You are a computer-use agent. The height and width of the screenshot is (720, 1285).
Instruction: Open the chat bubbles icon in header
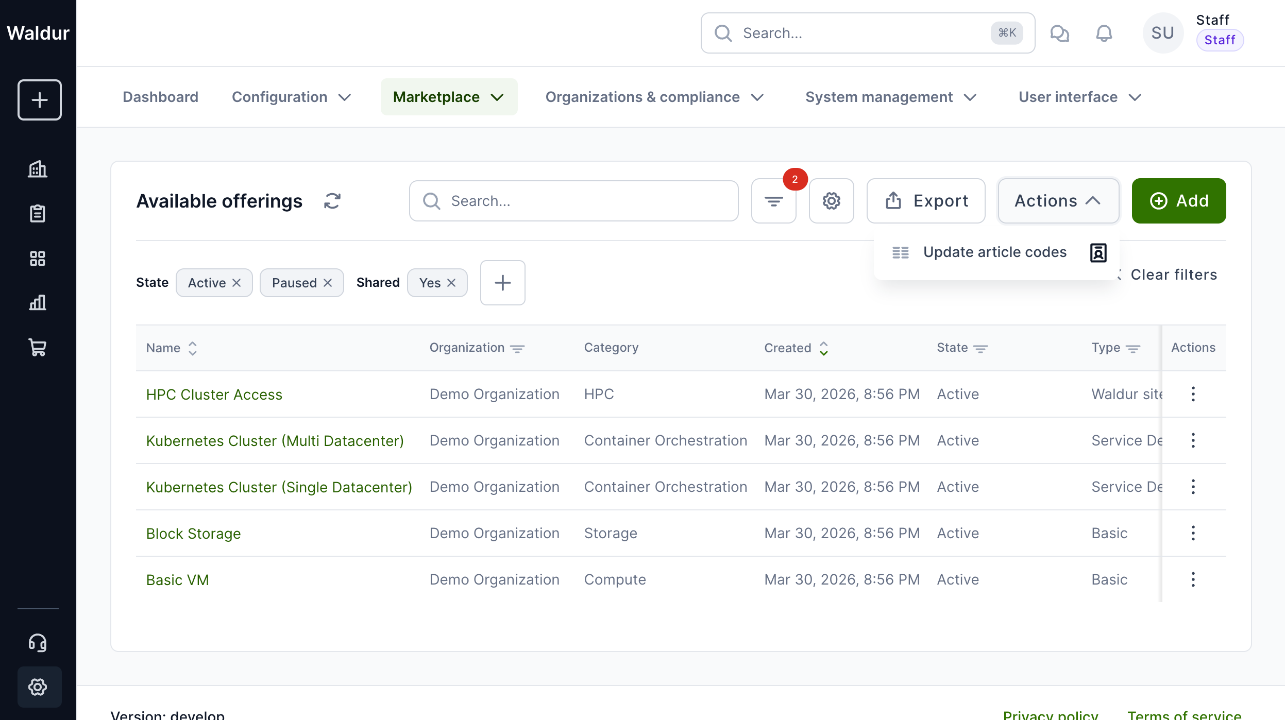click(1059, 33)
